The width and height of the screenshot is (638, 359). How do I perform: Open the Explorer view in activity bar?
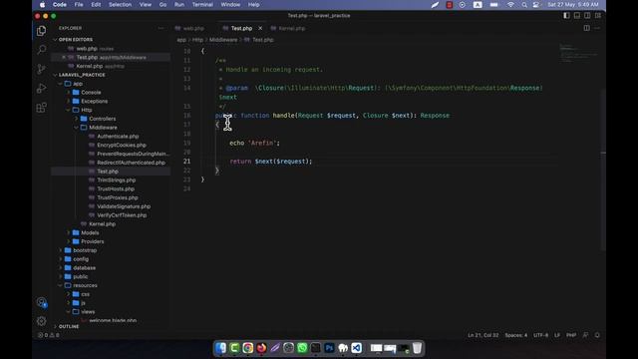click(41, 31)
